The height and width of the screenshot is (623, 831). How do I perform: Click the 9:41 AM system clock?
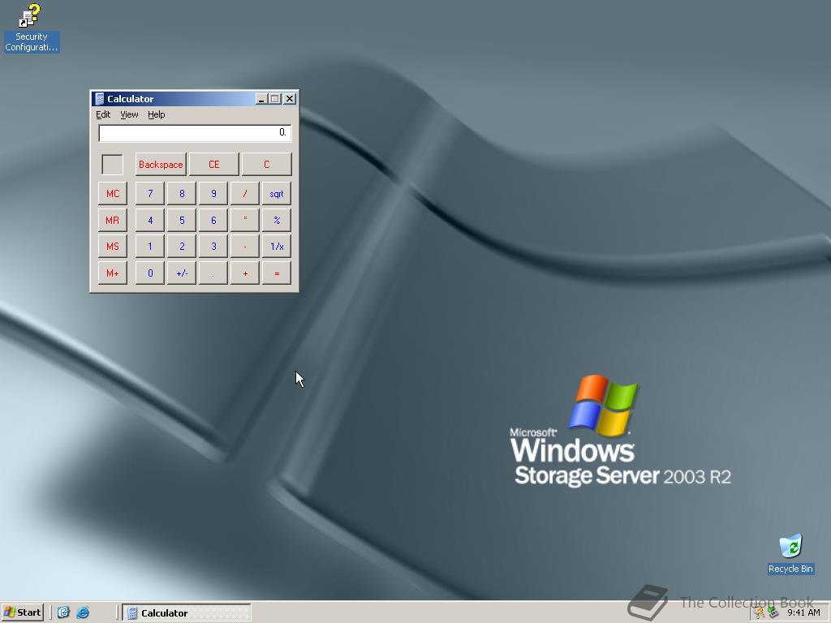(x=803, y=612)
